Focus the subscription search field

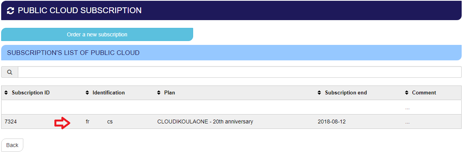click(x=240, y=72)
